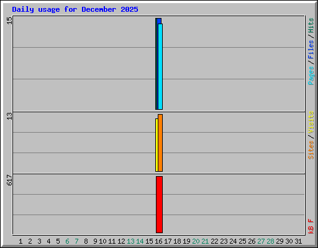This screenshot has height=248, width=318.
Task: Click the "Files" legend label
Action: pyautogui.click(x=311, y=50)
